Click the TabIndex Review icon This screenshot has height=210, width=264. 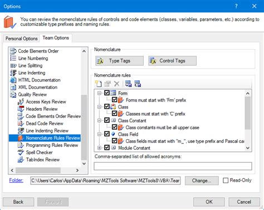pos(21,160)
